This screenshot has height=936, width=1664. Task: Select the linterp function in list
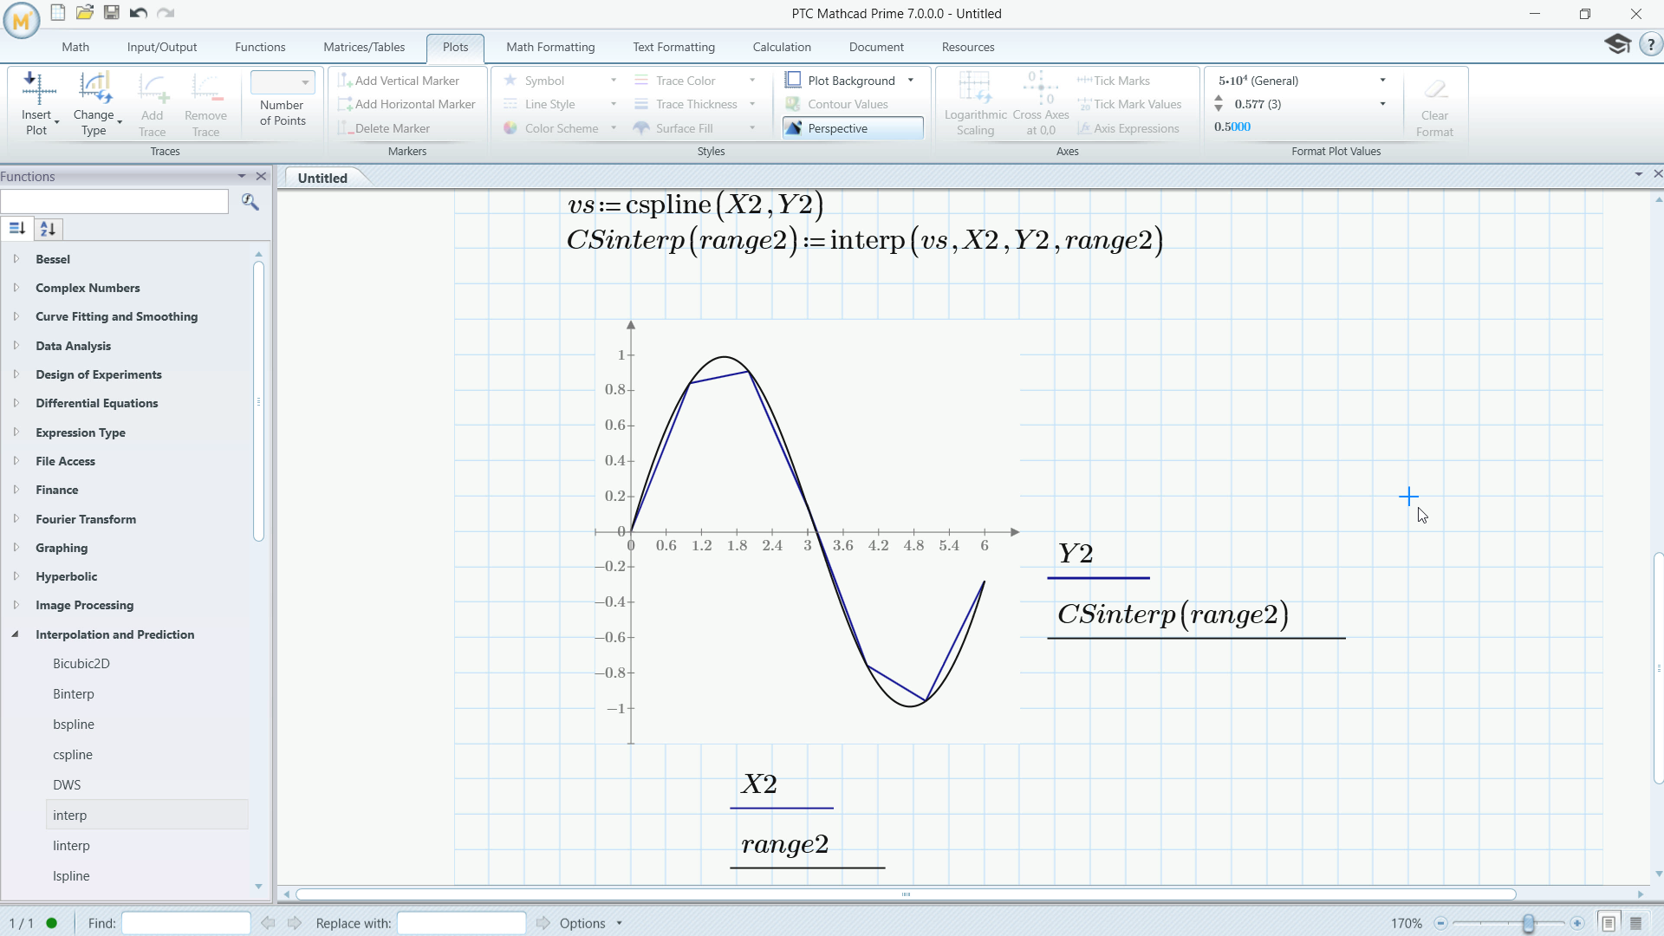tap(71, 846)
